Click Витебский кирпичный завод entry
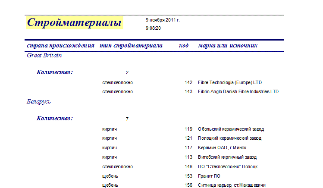The height and width of the screenshot is (188, 323). (227, 157)
